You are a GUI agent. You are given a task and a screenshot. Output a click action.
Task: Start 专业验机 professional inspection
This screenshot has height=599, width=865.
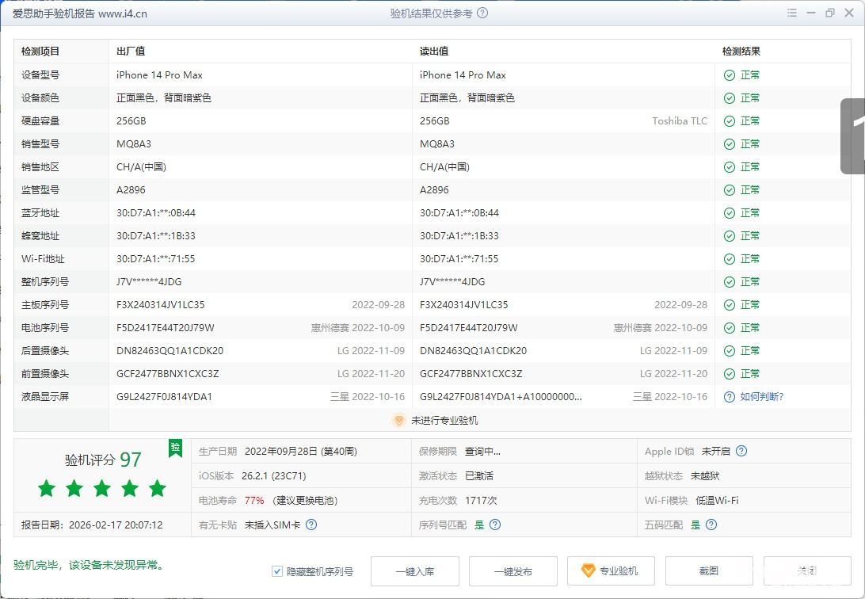tap(610, 571)
